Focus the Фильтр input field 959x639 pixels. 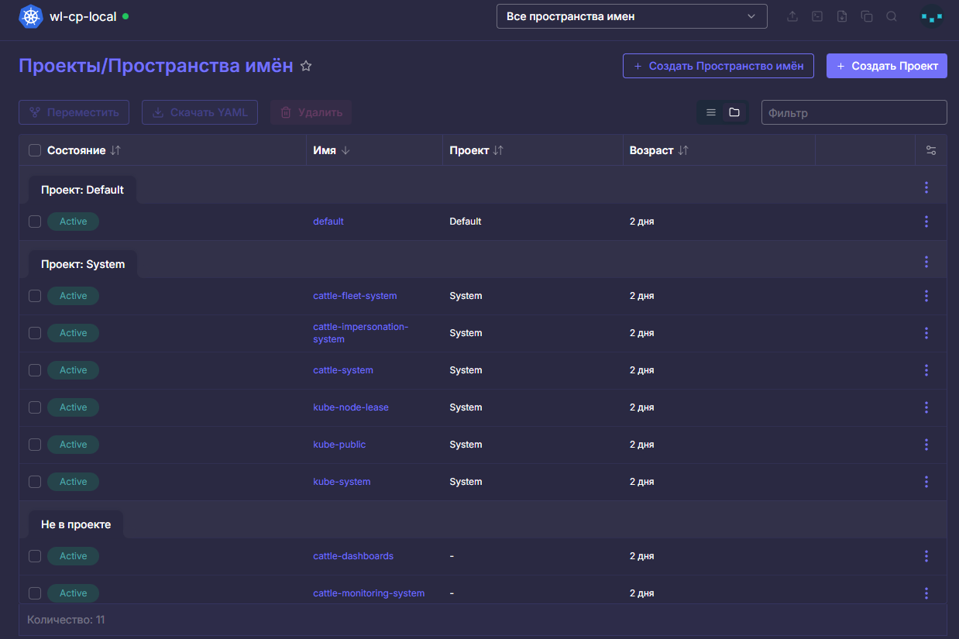854,112
